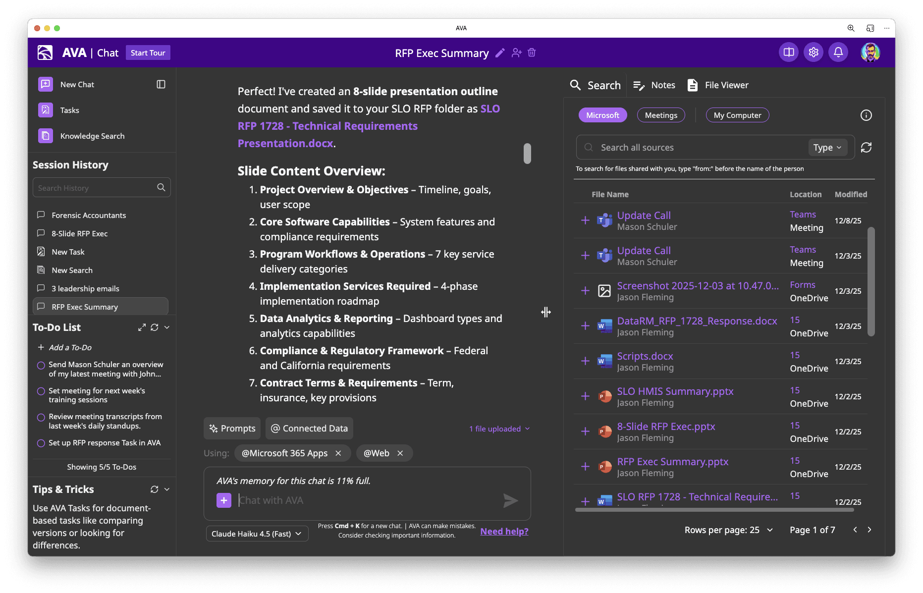Switch to the Search tab
The height and width of the screenshot is (593, 923).
click(x=595, y=85)
